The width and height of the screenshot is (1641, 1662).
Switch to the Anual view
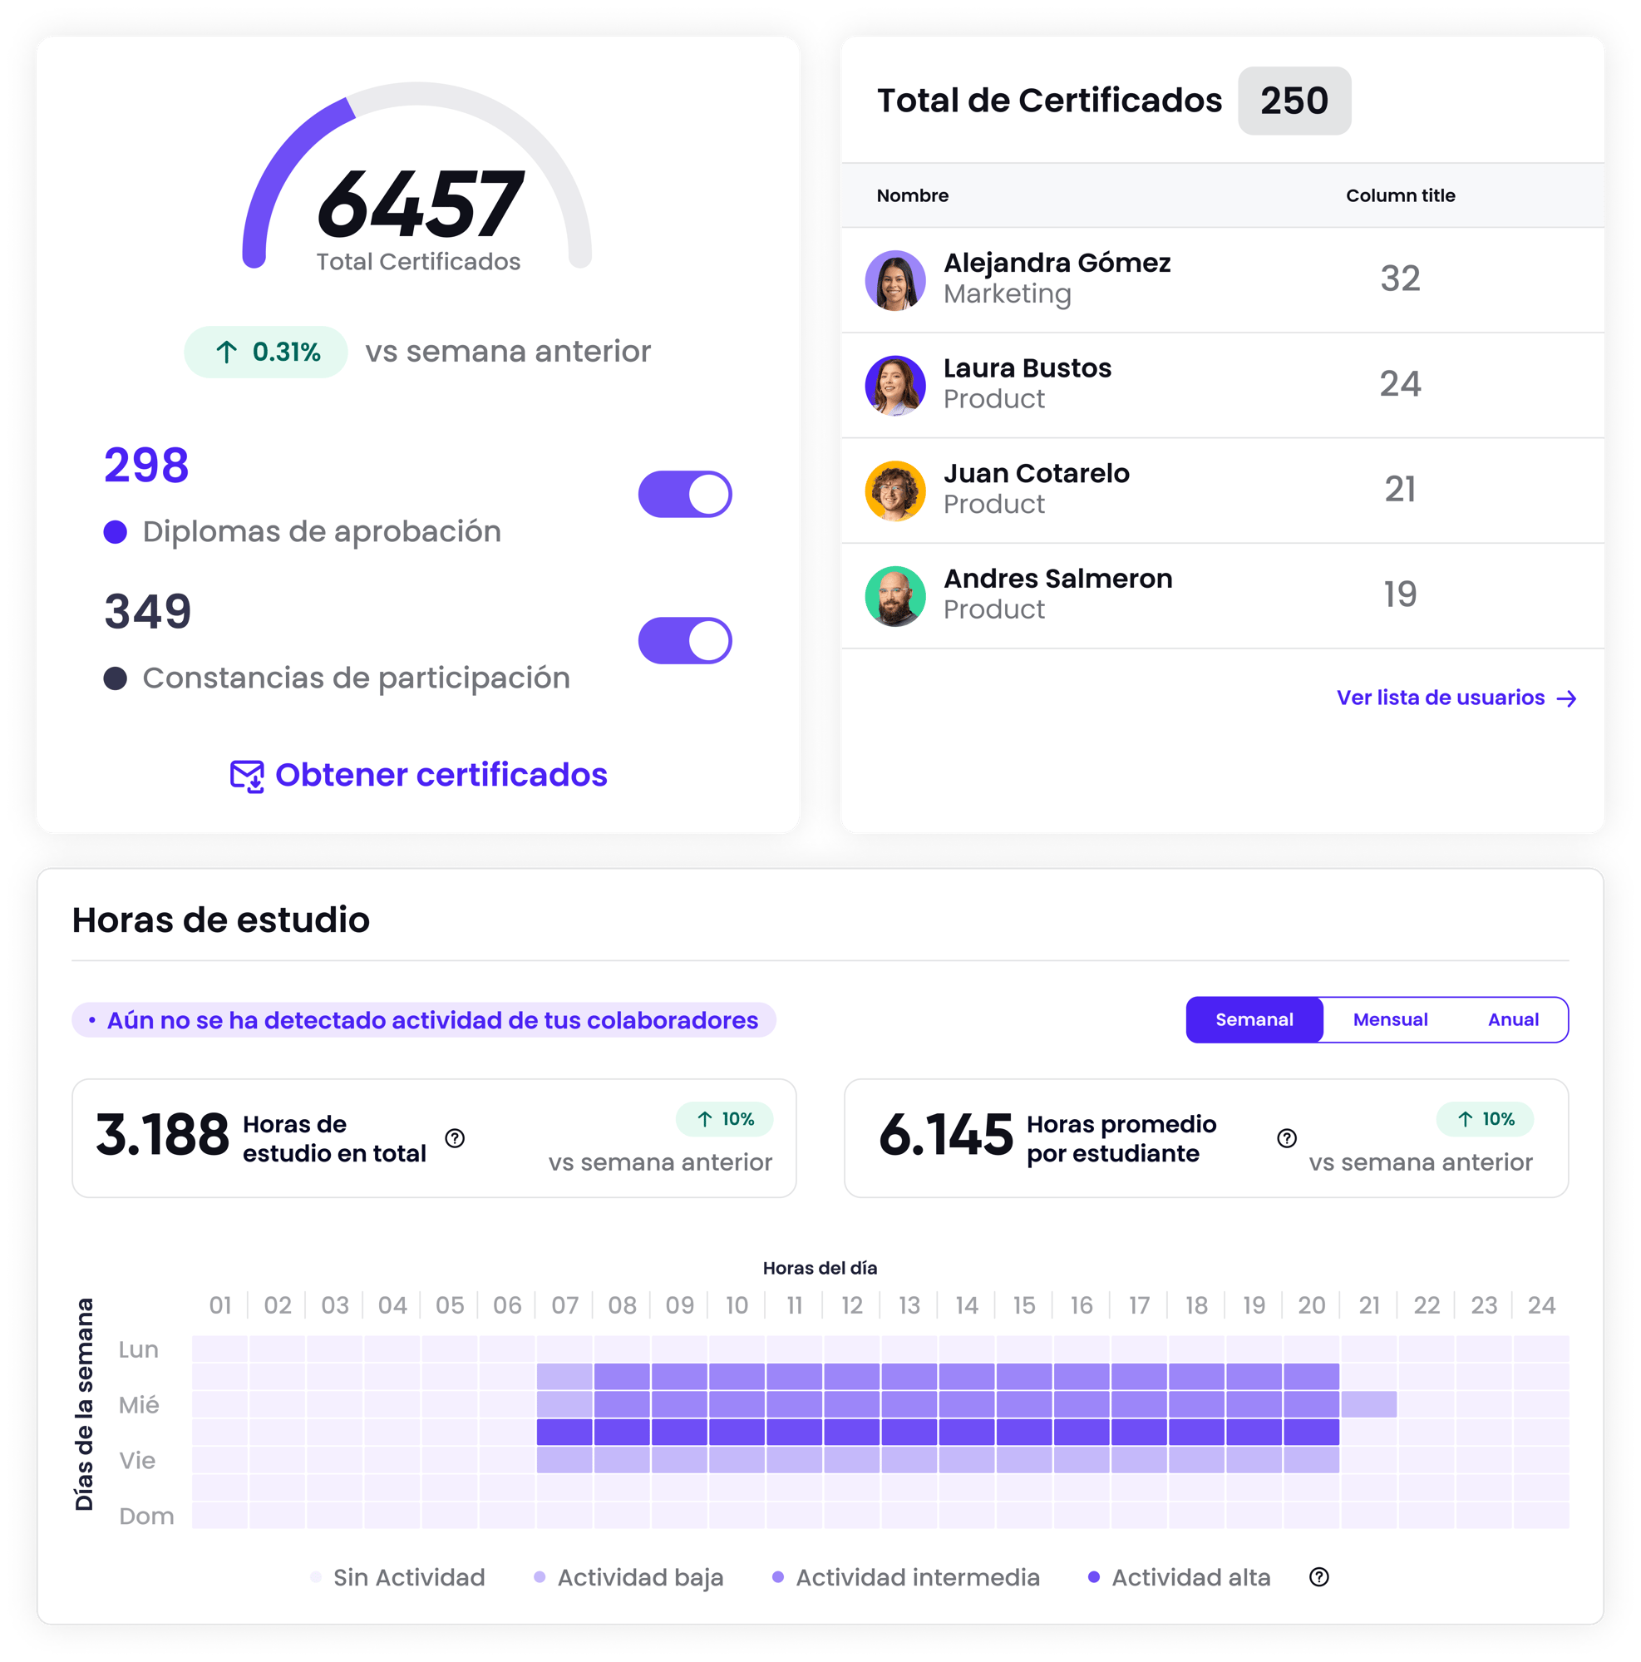[x=1513, y=1019]
